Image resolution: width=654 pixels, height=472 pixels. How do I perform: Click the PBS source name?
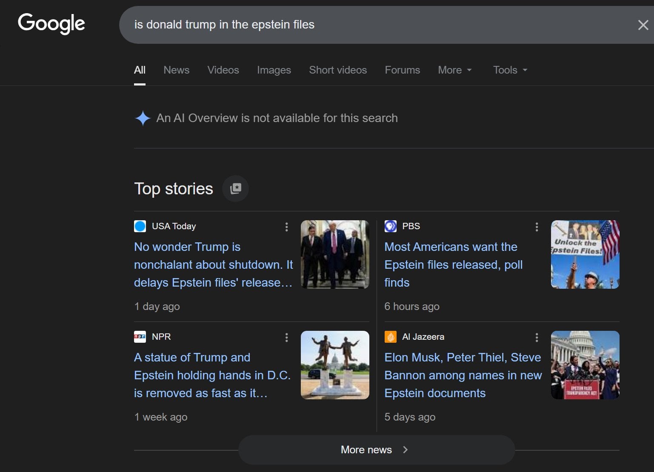(411, 226)
